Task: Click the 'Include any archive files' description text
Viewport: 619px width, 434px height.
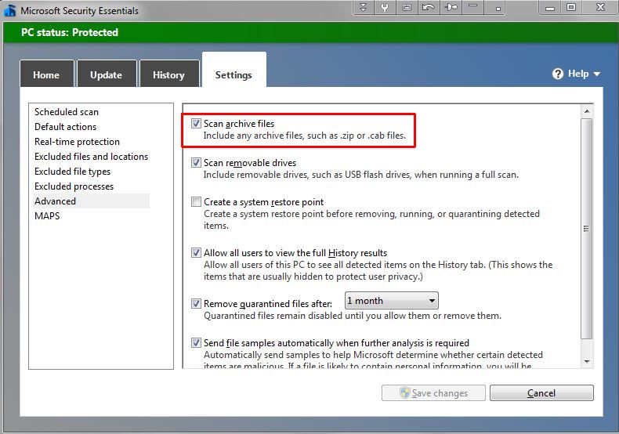Action: coord(304,136)
